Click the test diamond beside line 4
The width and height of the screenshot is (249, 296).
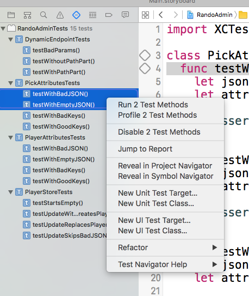pyautogui.click(x=145, y=68)
